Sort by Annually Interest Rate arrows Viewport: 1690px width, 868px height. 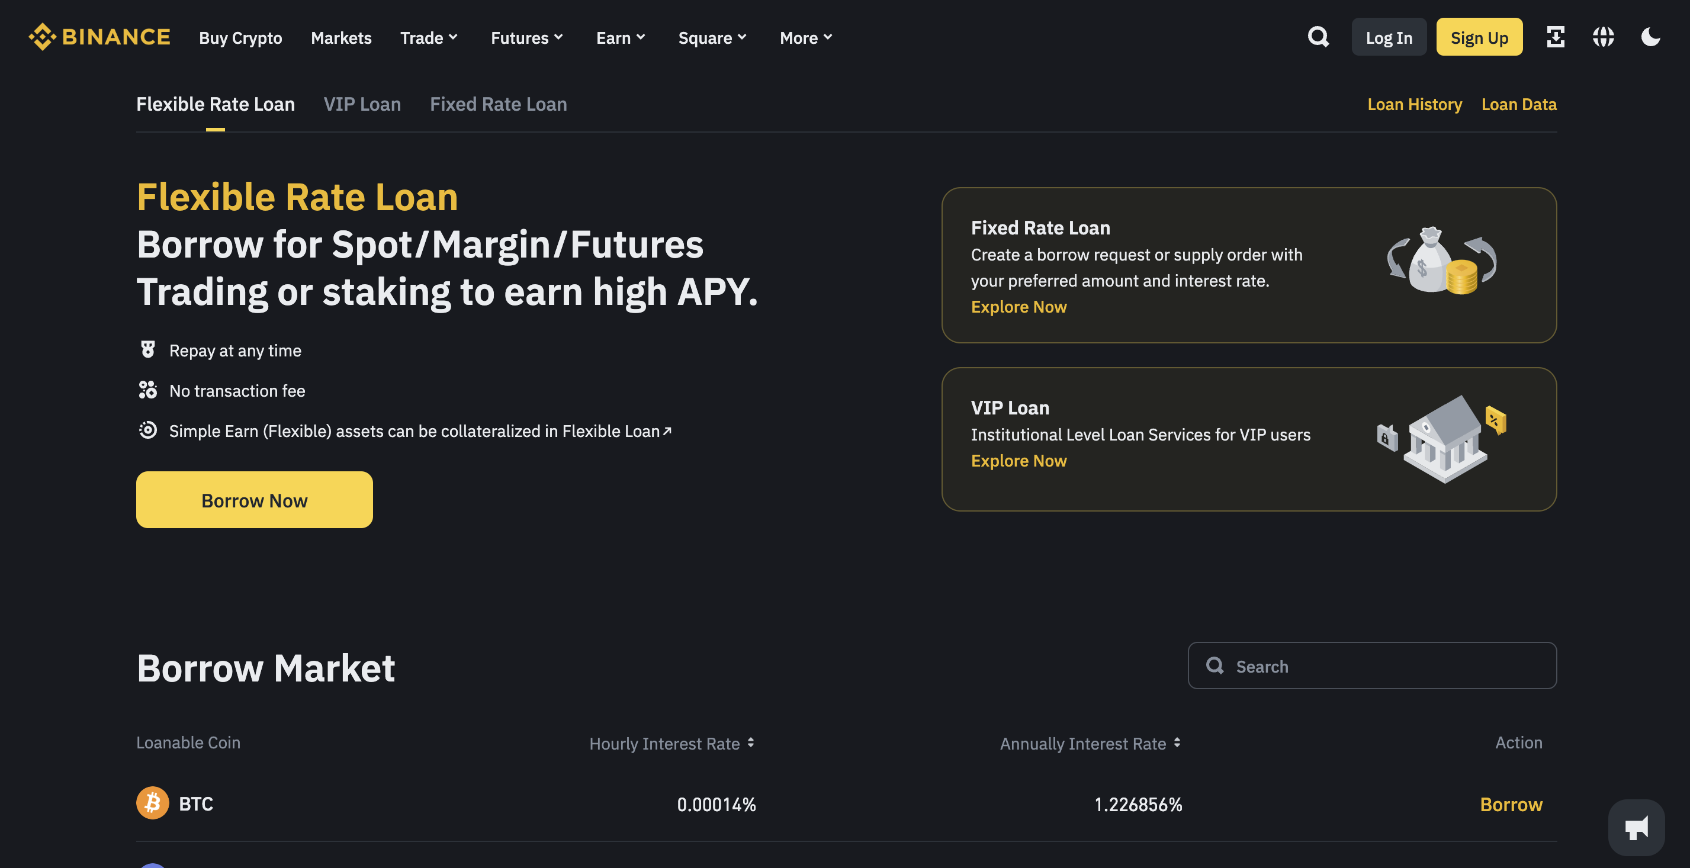coord(1177,742)
